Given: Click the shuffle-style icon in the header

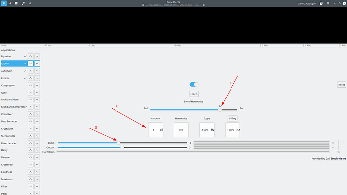Looking at the screenshot, I should (x=30, y=3).
